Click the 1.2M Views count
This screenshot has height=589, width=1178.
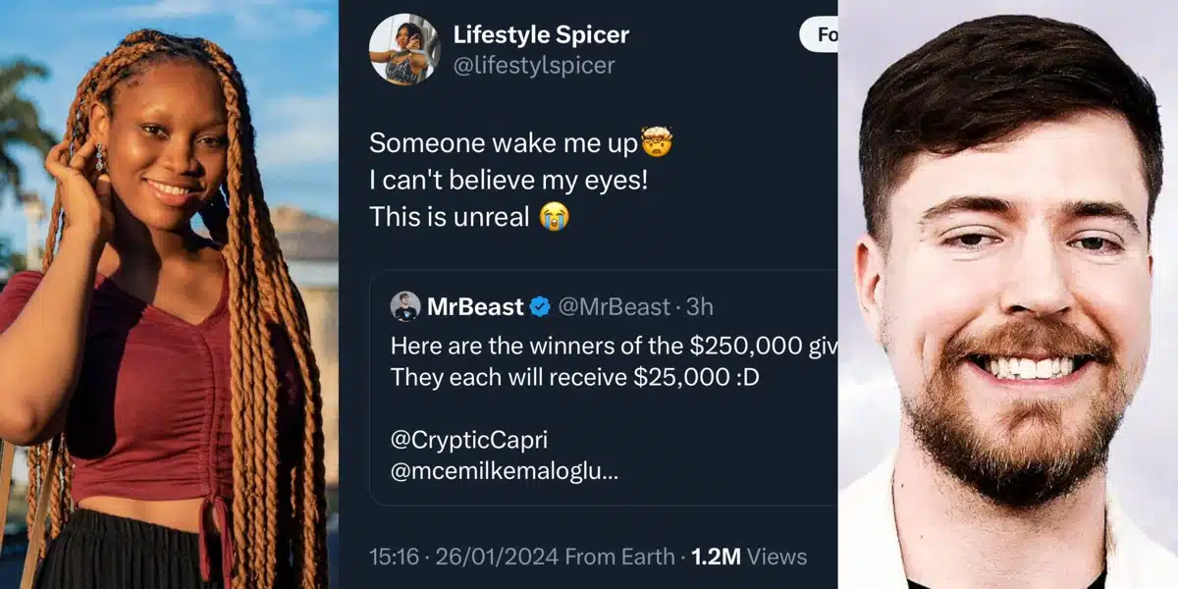tap(749, 558)
